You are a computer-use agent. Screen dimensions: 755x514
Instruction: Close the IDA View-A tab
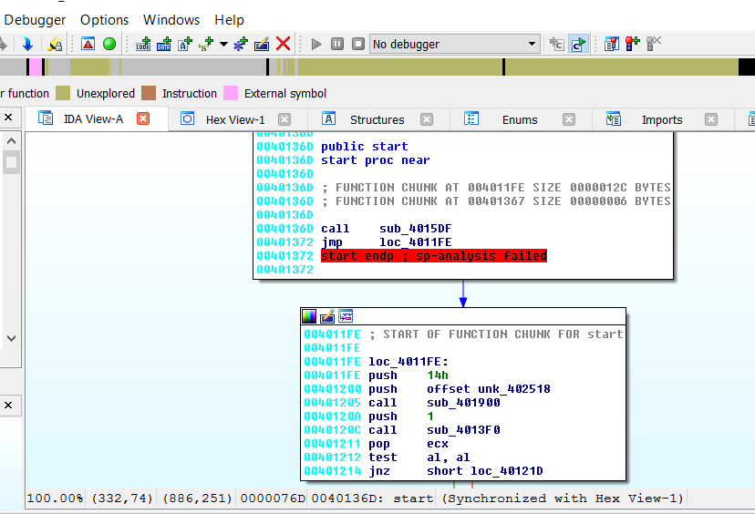143,118
